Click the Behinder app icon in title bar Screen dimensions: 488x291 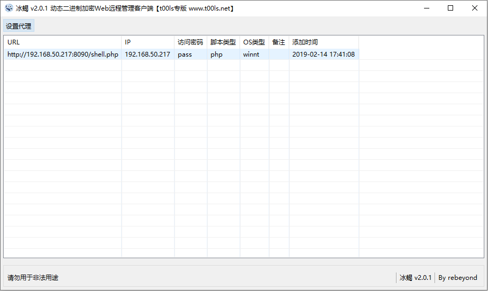coord(9,8)
